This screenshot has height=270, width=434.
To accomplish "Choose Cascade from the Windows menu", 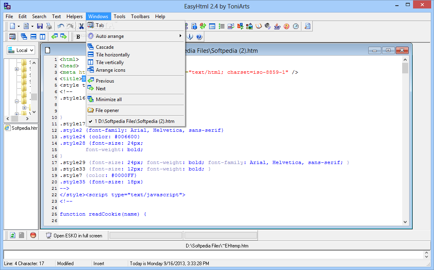I will 136,47.
